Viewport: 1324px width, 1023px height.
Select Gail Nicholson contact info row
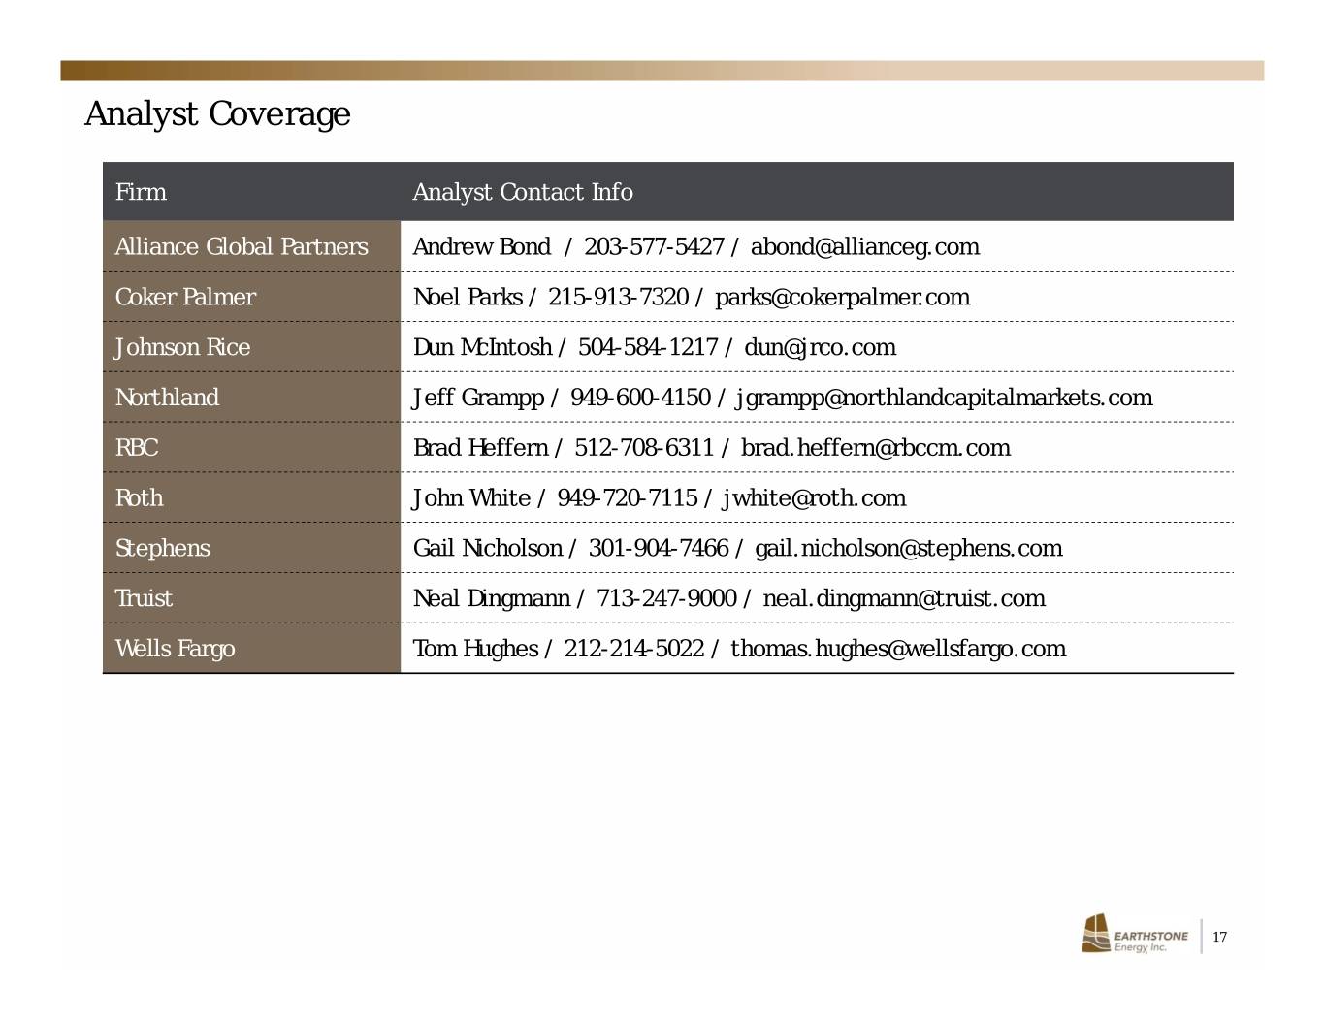tap(817, 549)
